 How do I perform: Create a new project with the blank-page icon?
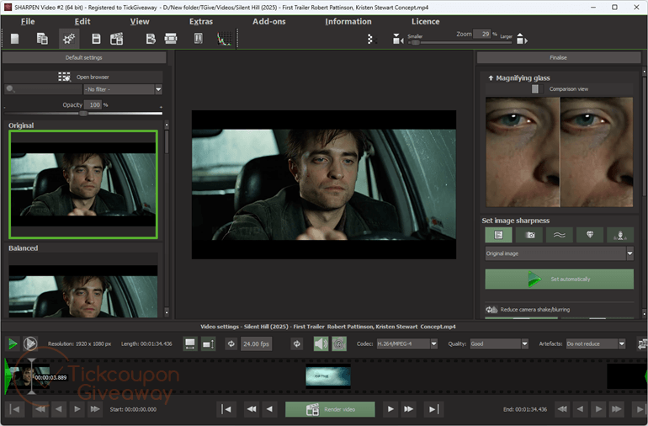15,39
